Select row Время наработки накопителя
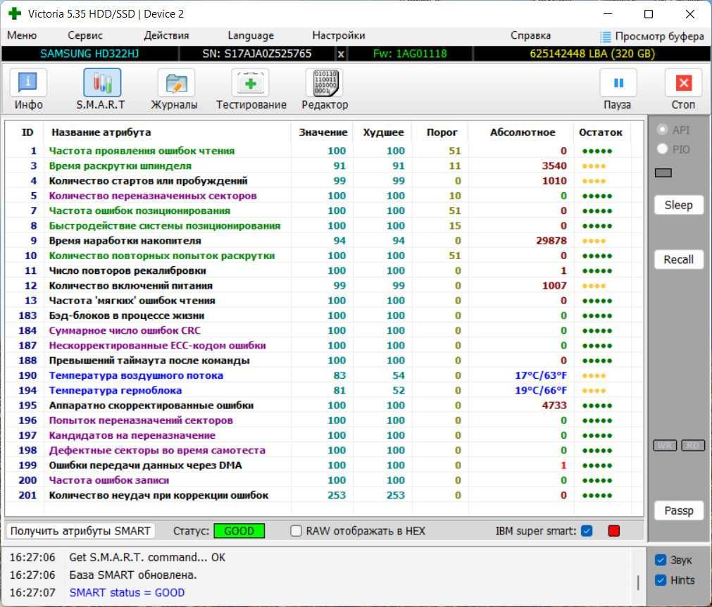712x607 pixels. tap(324, 241)
